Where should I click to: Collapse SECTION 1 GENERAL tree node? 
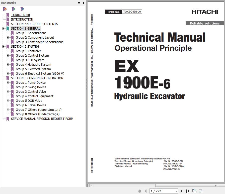pos(3,29)
